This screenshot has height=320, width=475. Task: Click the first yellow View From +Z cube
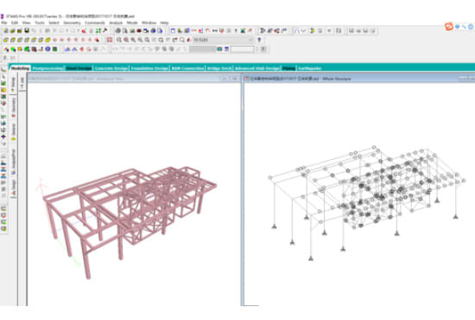coord(6,40)
